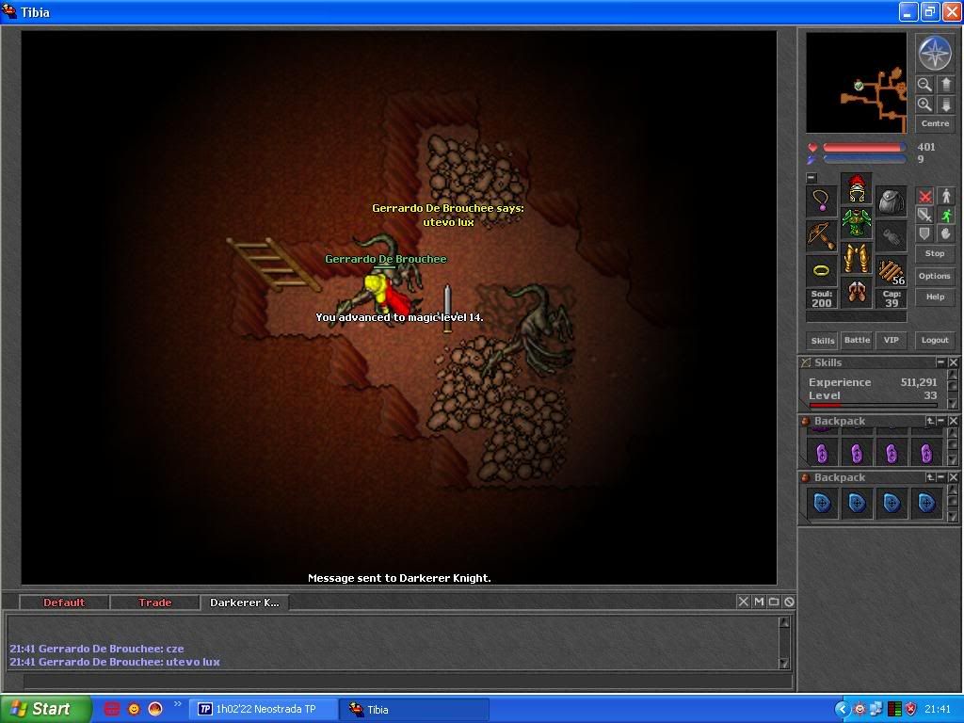964x723 pixels.
Task: Click the minimap view
Action: 857,83
